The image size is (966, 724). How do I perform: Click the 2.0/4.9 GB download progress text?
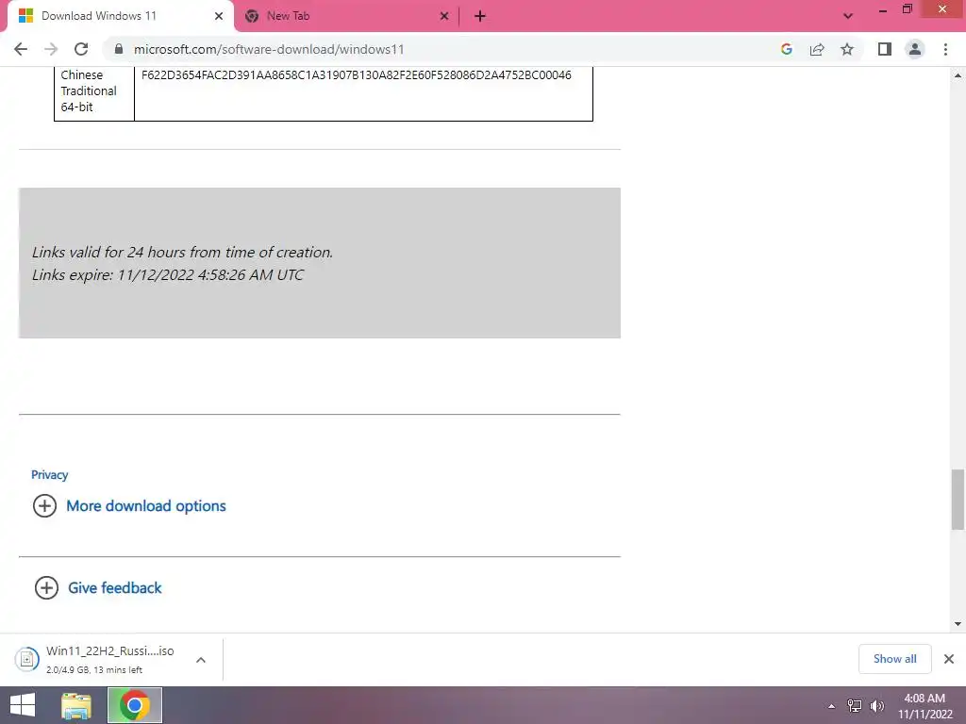click(x=94, y=670)
